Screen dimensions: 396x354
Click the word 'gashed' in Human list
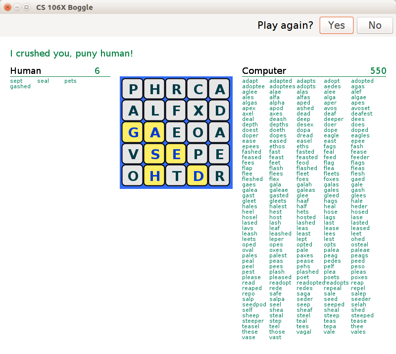pyautogui.click(x=20, y=86)
